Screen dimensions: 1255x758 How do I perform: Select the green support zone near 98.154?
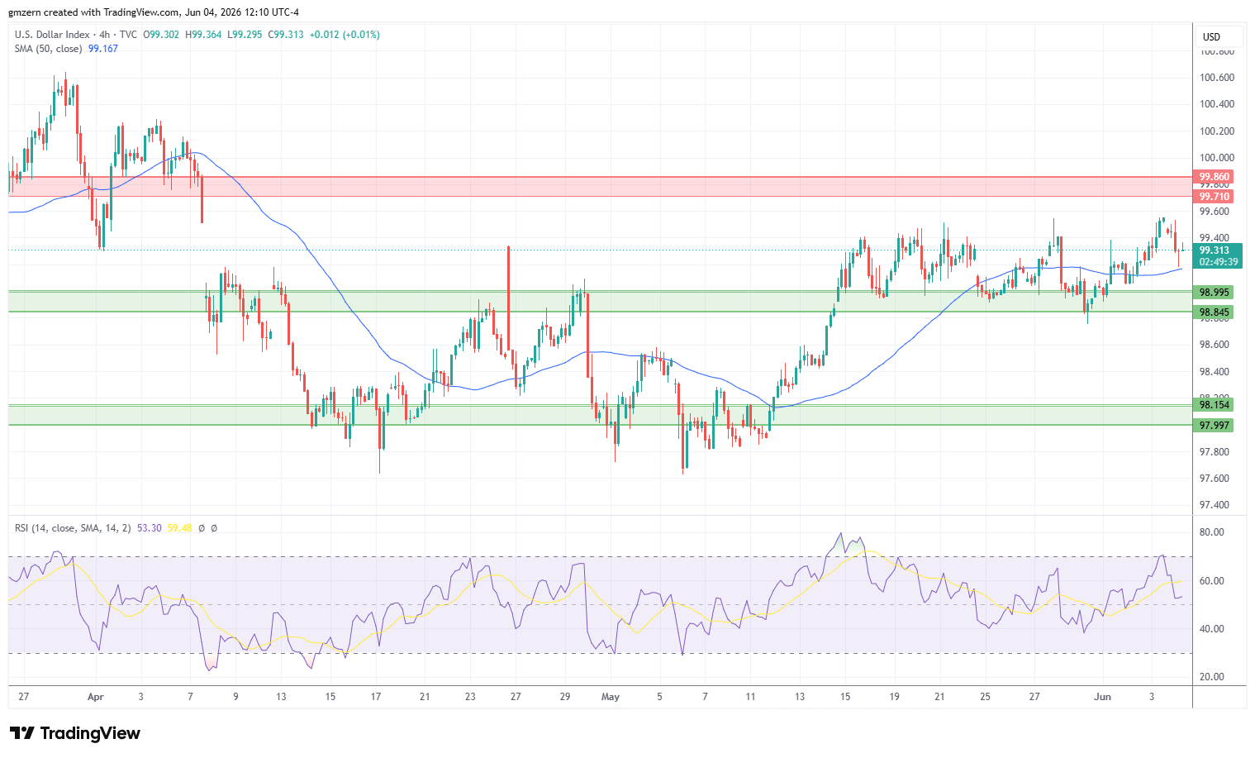coord(601,415)
